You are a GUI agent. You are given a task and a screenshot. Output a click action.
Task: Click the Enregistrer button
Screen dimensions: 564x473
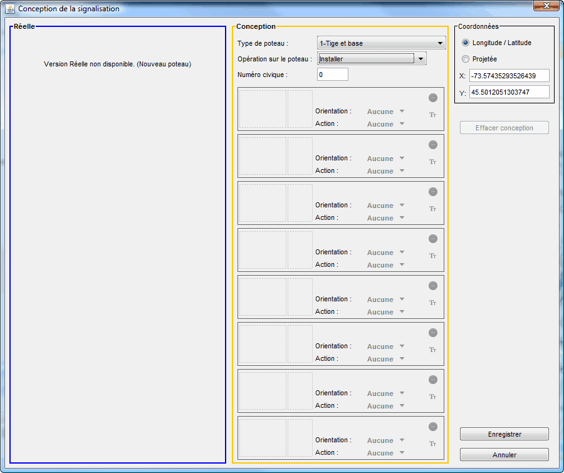(504, 434)
